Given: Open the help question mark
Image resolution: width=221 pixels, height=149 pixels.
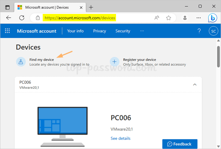Looking at the screenshot, I should tap(199, 31).
